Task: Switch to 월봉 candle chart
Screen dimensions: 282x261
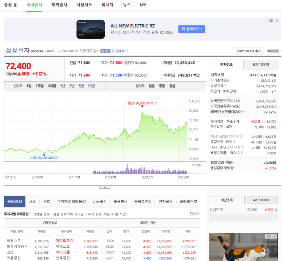Action: pos(172,86)
